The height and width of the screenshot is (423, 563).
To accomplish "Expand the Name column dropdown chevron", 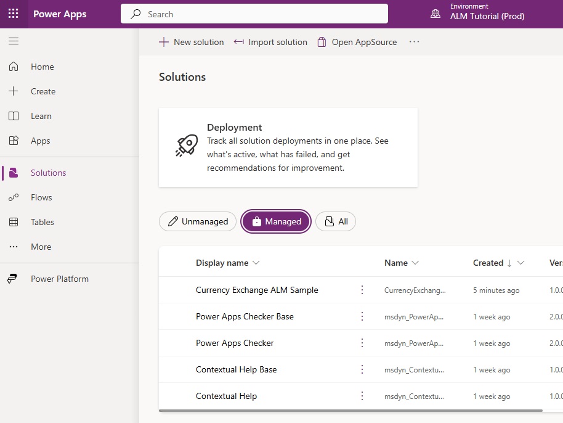I will click(x=415, y=263).
